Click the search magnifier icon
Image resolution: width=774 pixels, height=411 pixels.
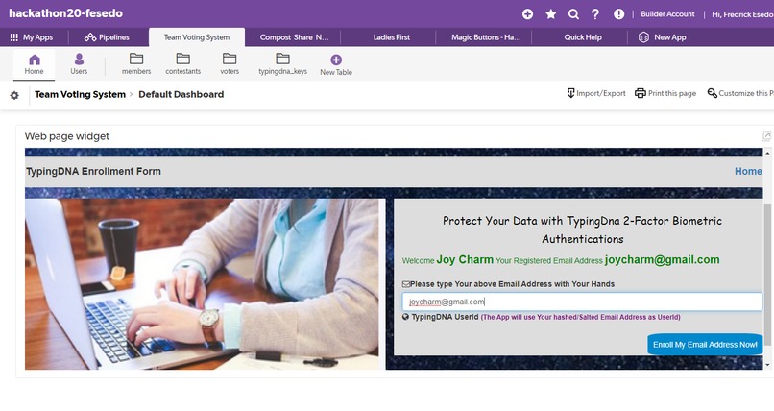point(573,14)
